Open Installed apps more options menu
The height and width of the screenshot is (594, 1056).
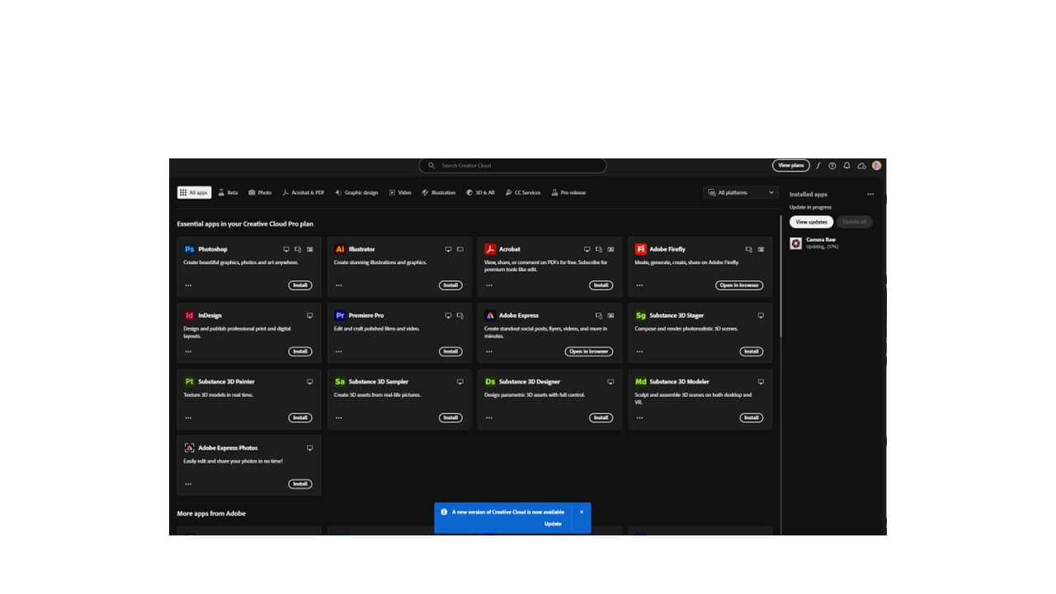click(870, 195)
